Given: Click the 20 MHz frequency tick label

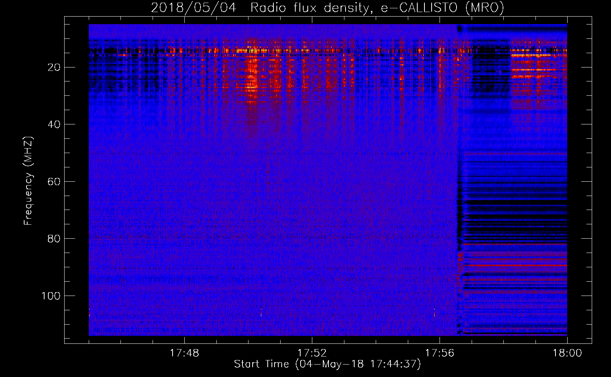Looking at the screenshot, I should 54,67.
